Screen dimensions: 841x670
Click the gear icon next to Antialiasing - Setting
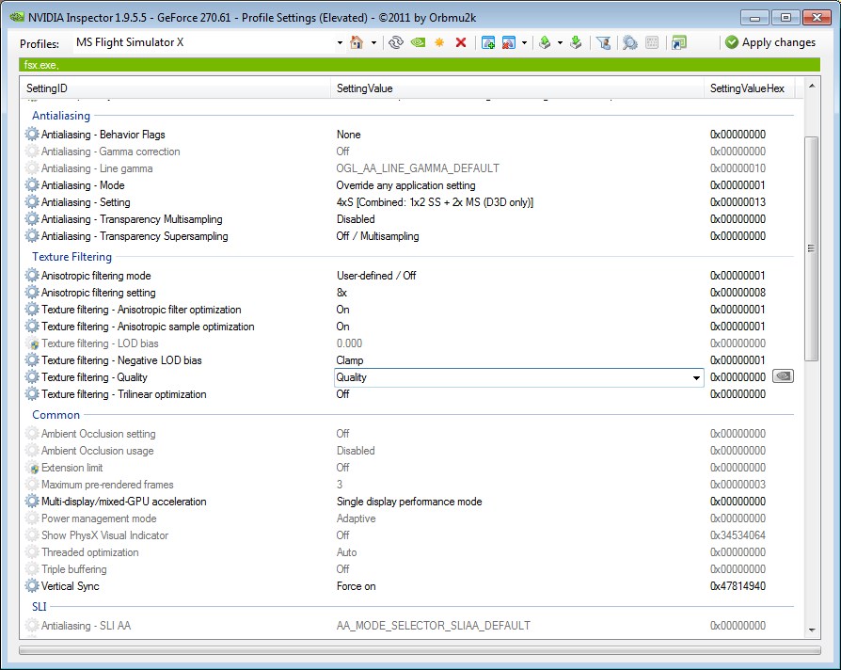[32, 202]
